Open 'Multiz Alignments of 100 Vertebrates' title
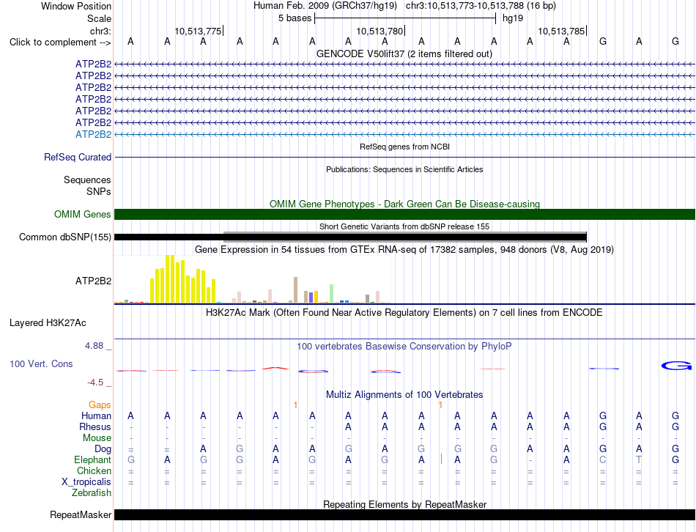 pyautogui.click(x=404, y=395)
